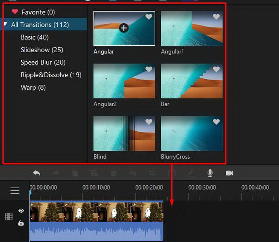
Task: Select the Bar transition thumbnail
Action: (x=191, y=81)
